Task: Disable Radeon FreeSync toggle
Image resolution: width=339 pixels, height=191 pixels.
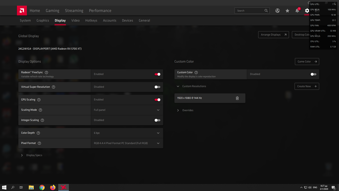Action: [x=158, y=74]
